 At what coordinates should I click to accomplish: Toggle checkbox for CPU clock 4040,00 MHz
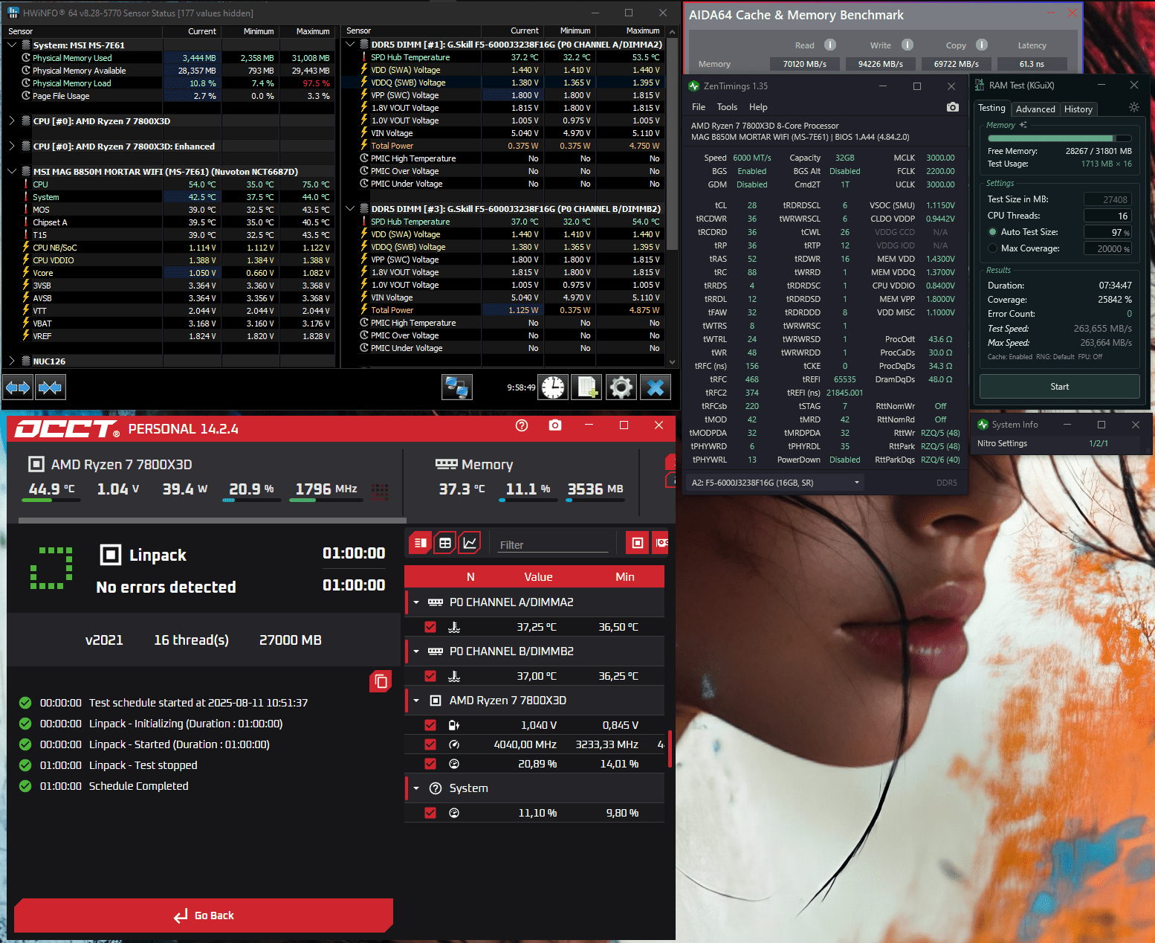pyautogui.click(x=430, y=744)
